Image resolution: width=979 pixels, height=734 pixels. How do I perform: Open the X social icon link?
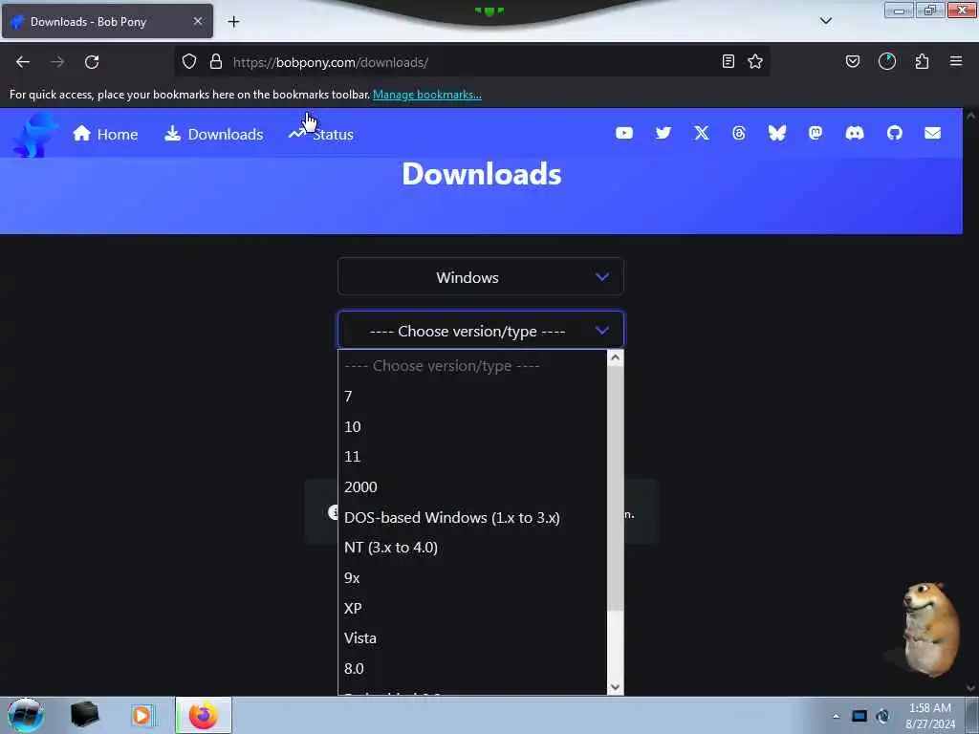click(x=701, y=133)
